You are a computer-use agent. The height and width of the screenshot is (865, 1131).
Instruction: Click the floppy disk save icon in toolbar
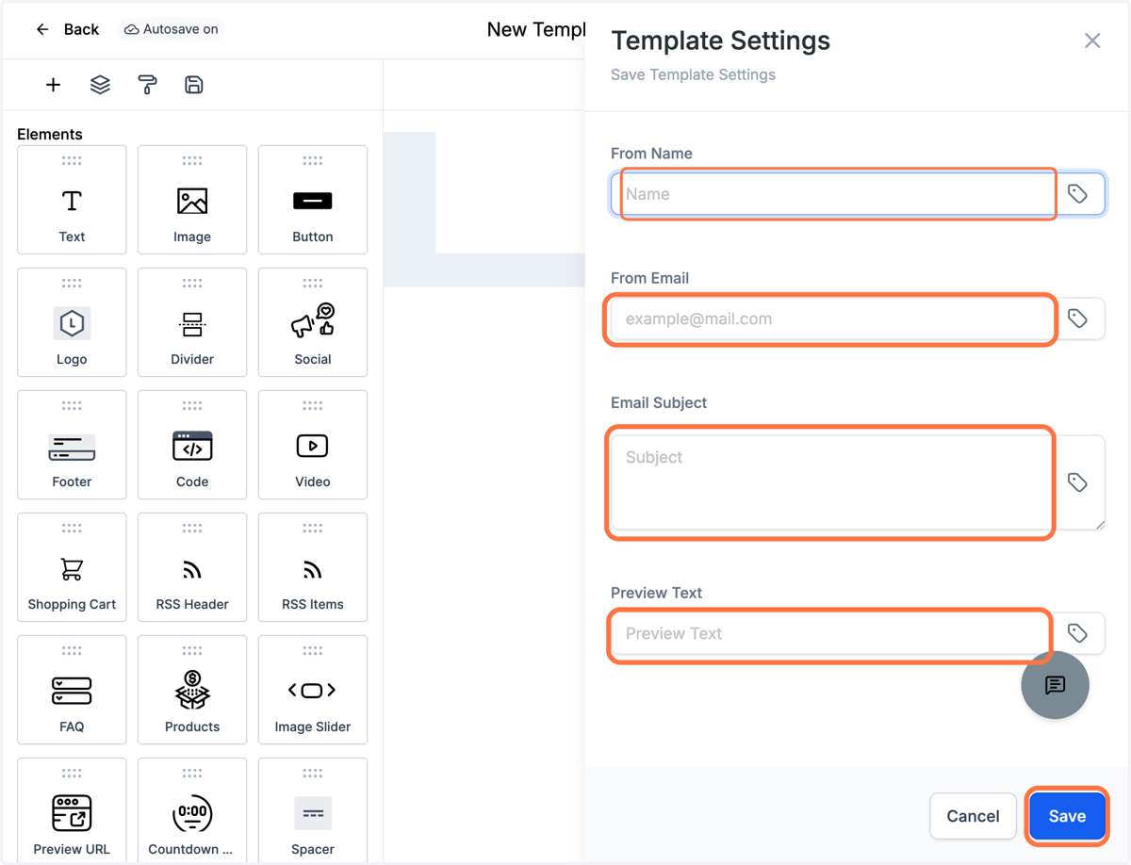(194, 85)
